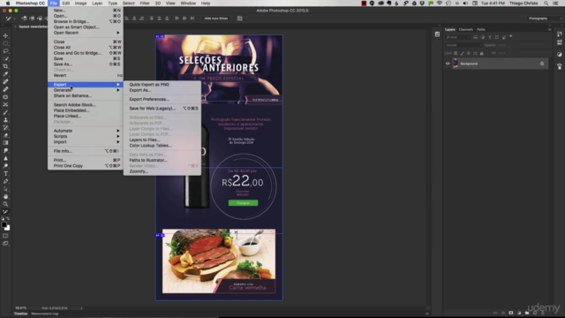Expand Automate submenu
Viewport: 565px width, 318px height.
(86, 131)
